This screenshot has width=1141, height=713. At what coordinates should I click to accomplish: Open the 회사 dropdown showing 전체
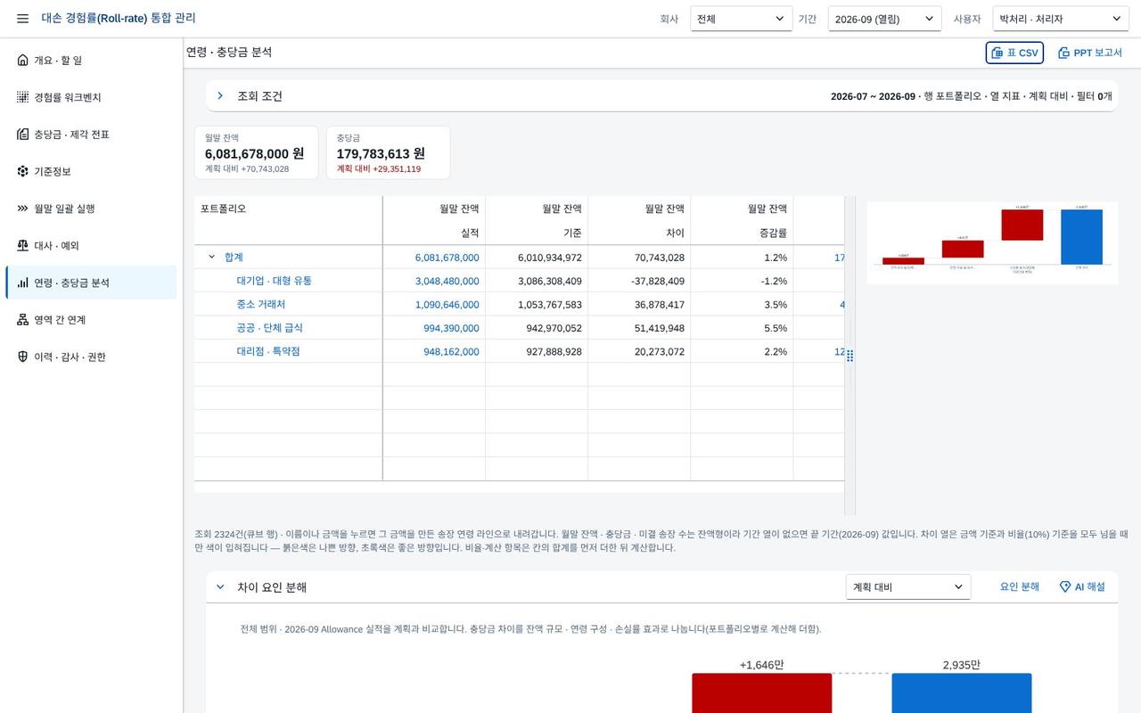[x=741, y=19]
